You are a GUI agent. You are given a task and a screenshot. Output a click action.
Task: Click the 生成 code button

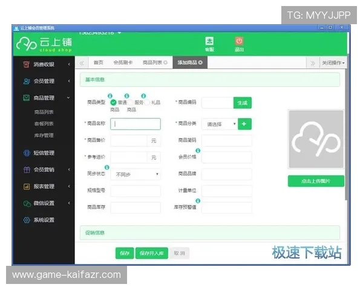(x=243, y=103)
